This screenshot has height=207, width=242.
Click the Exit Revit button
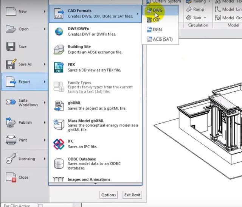[132, 195]
